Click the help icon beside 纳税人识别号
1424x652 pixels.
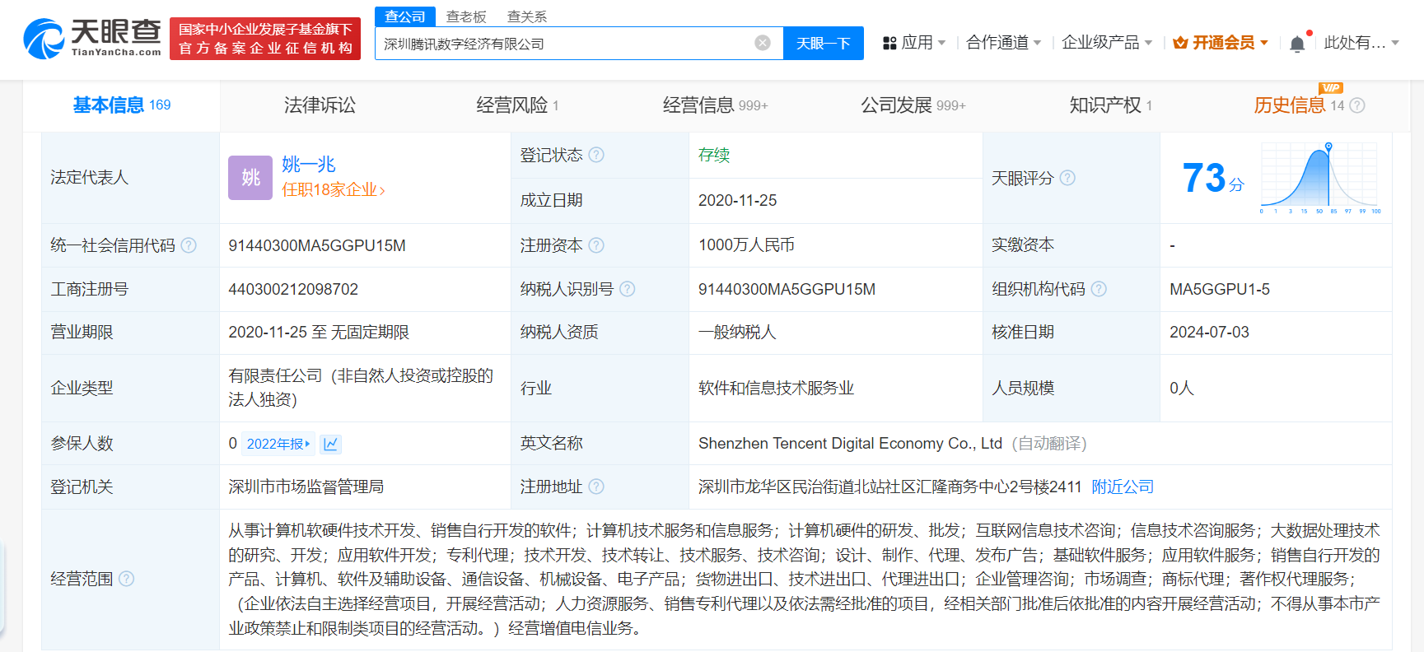[x=628, y=289]
